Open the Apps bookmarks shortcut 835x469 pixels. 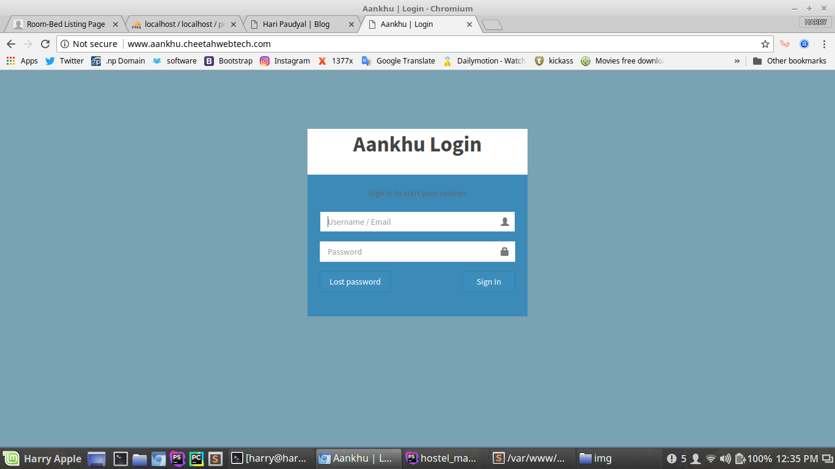(22, 60)
